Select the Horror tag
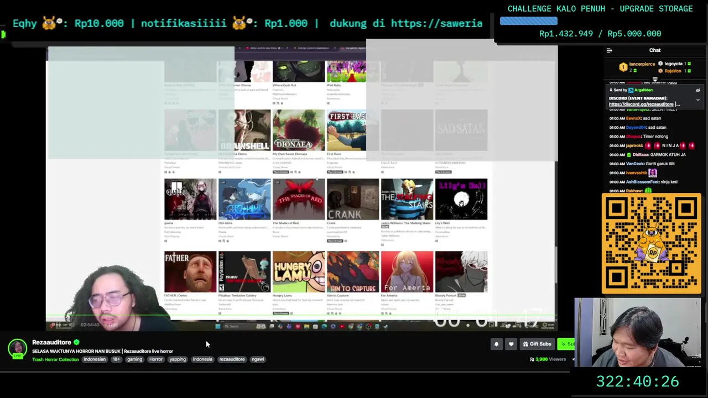Screen dimensions: 708x398 tap(155, 359)
